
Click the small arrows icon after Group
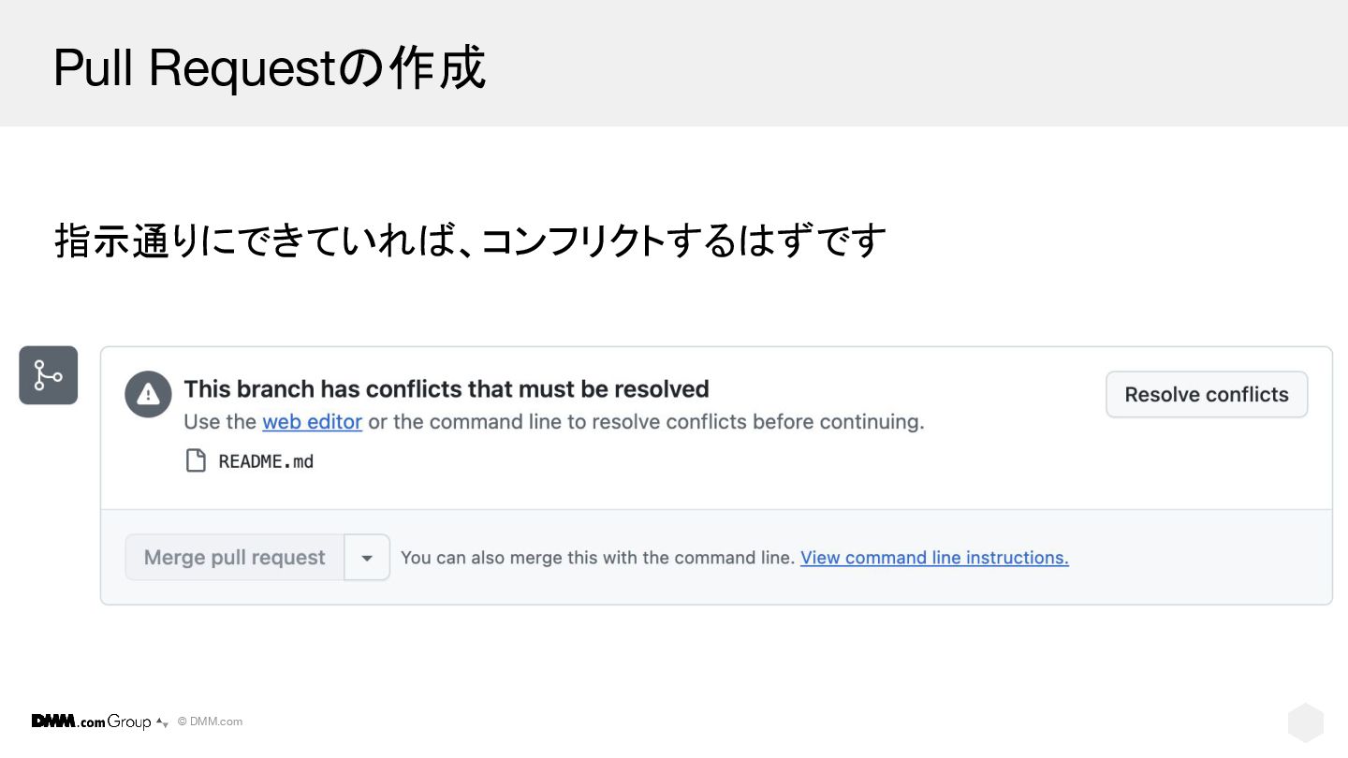[162, 722]
